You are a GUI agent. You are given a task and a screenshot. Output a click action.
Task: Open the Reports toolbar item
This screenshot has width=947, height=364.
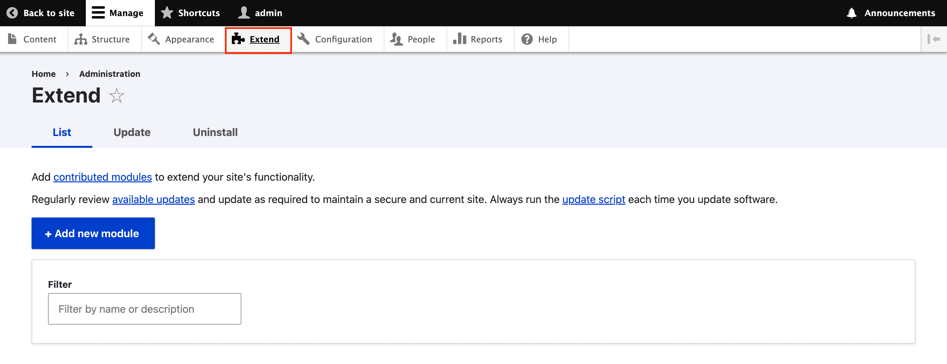[x=478, y=39]
